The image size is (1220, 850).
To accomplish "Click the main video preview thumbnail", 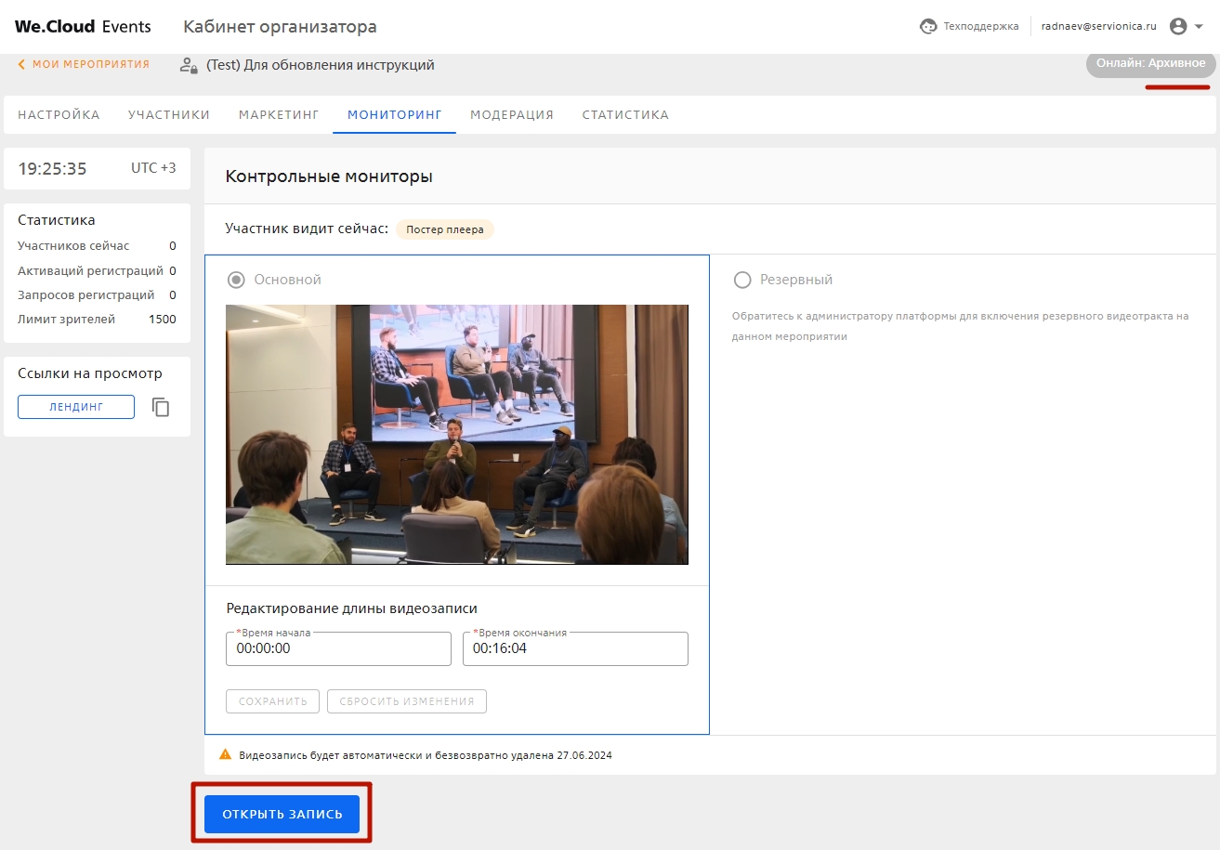I will click(457, 435).
